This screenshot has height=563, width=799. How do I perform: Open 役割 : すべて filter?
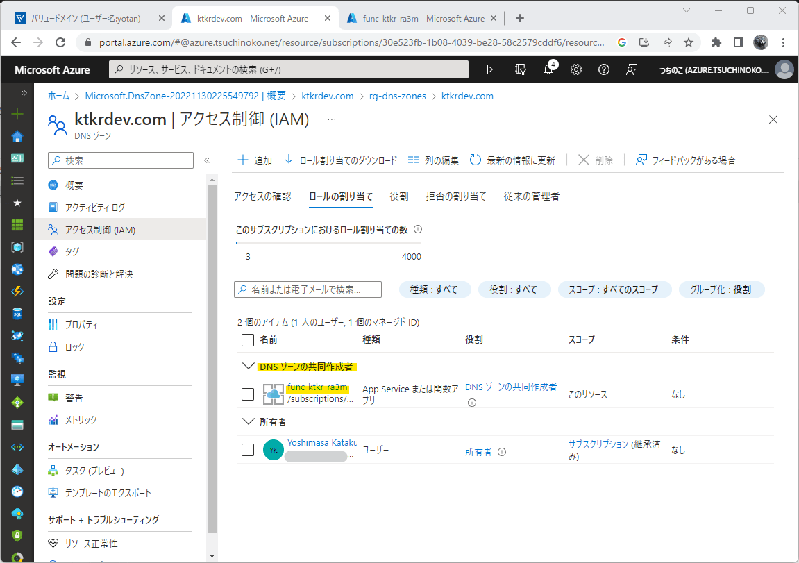(514, 289)
